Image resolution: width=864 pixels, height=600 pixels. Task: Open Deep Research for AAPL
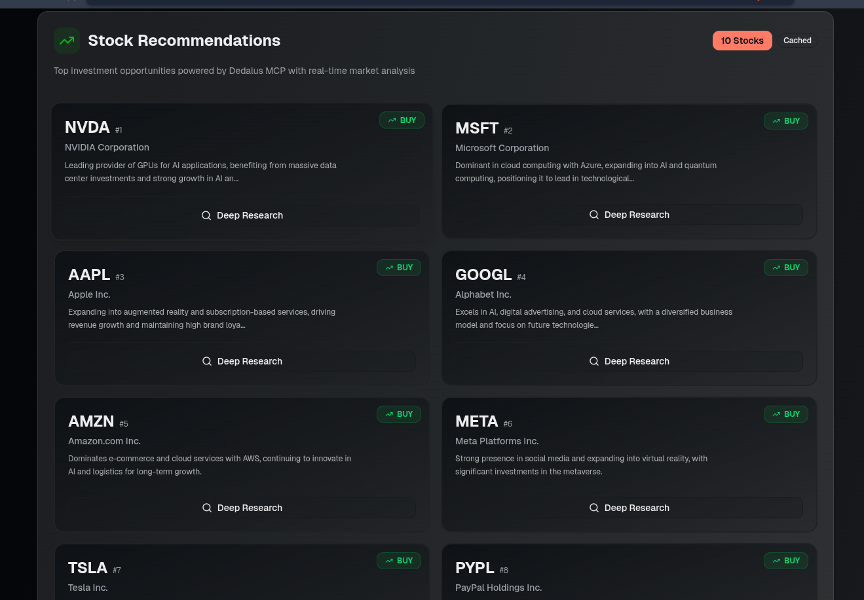click(242, 361)
